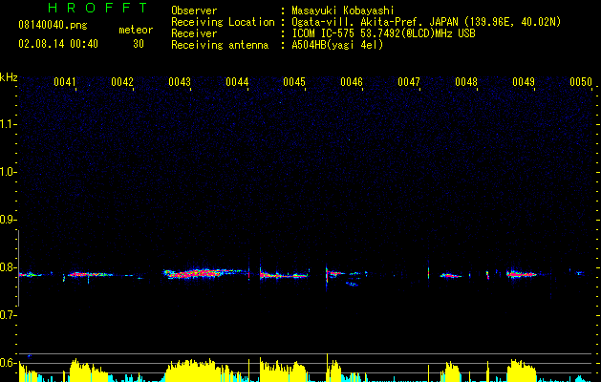This screenshot has height=382, width=601.
Task: Click the 0.6 kHz axis label
Action: click(x=8, y=363)
